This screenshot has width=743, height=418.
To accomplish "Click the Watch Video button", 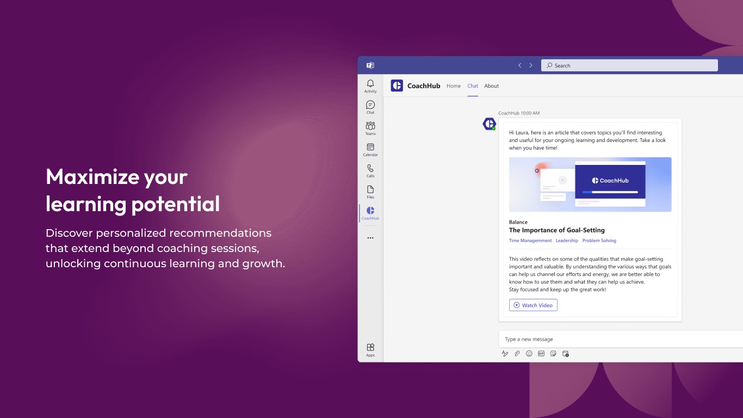I will pyautogui.click(x=533, y=305).
